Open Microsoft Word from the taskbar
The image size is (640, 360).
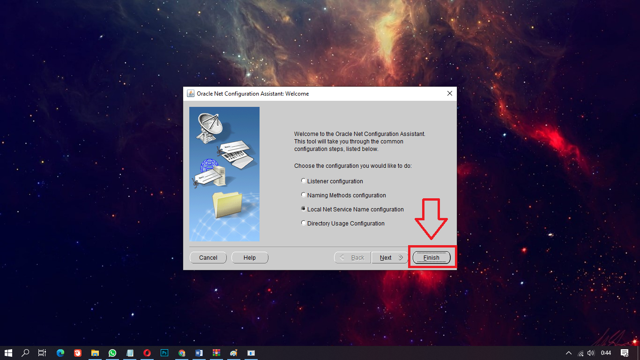199,353
